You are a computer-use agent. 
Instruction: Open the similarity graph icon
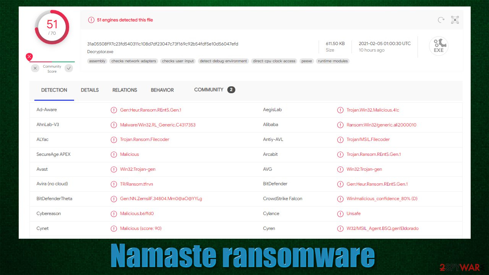(x=455, y=20)
